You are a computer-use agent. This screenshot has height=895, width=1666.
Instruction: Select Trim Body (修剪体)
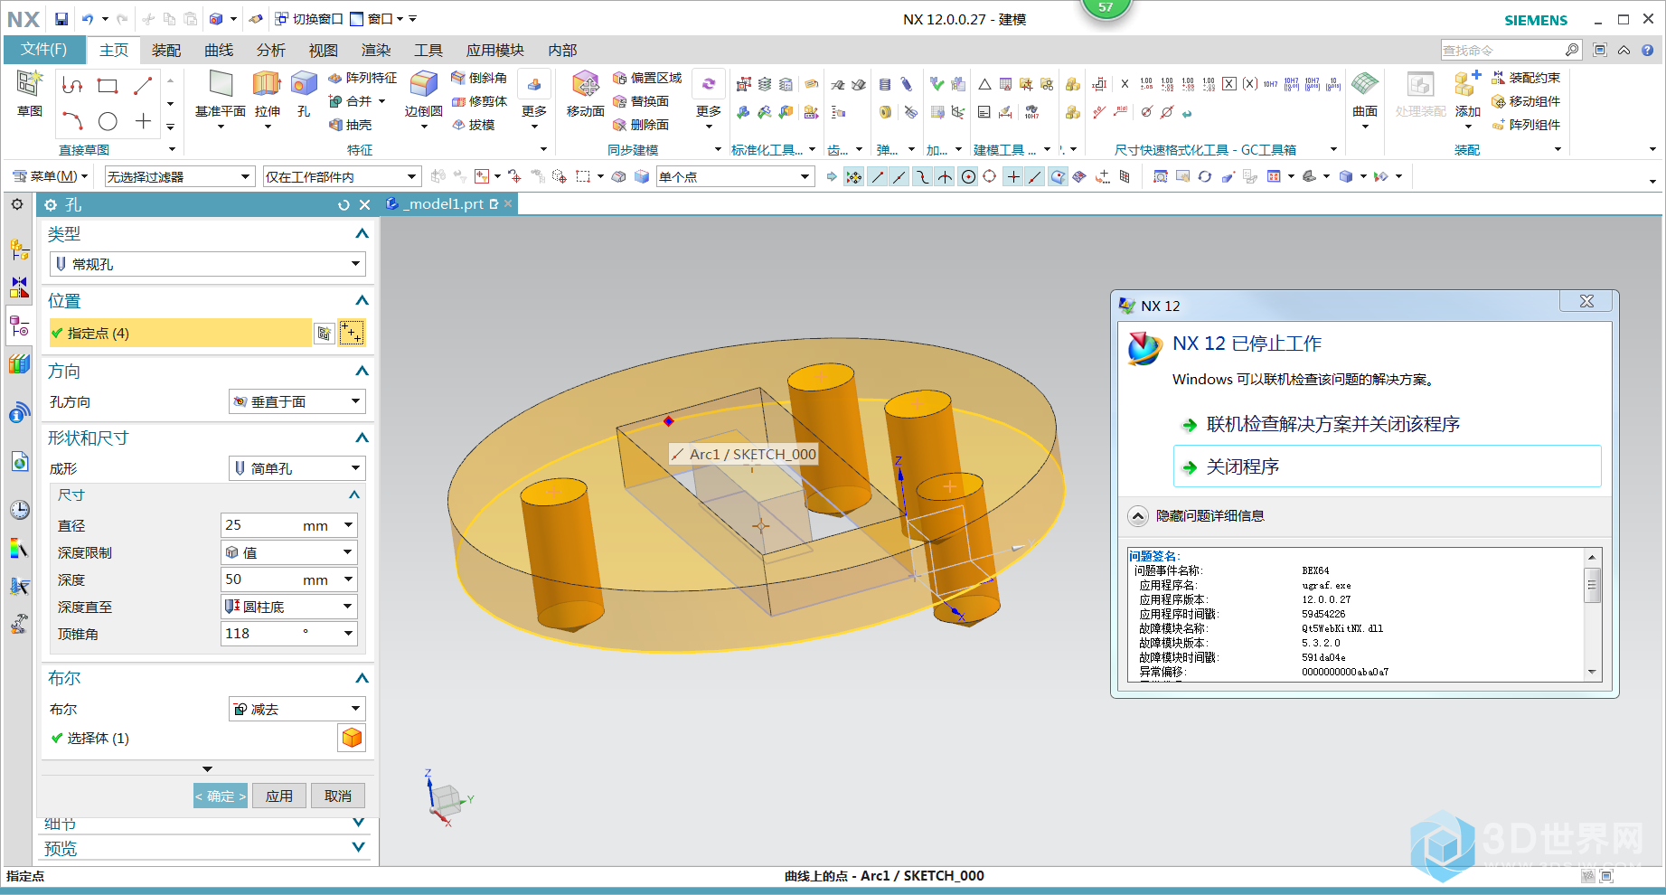coord(479,101)
